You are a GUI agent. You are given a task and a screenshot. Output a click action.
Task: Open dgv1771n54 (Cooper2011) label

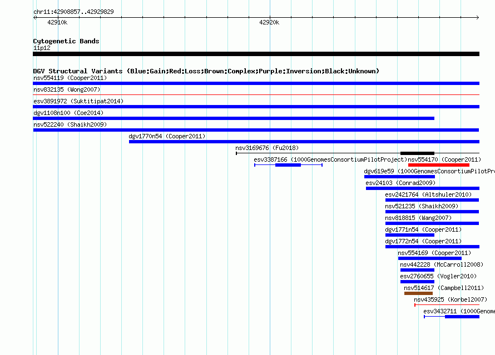[x=423, y=229]
